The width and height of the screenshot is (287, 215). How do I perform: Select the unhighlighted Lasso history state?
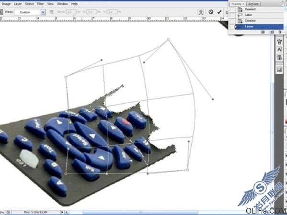(x=259, y=15)
